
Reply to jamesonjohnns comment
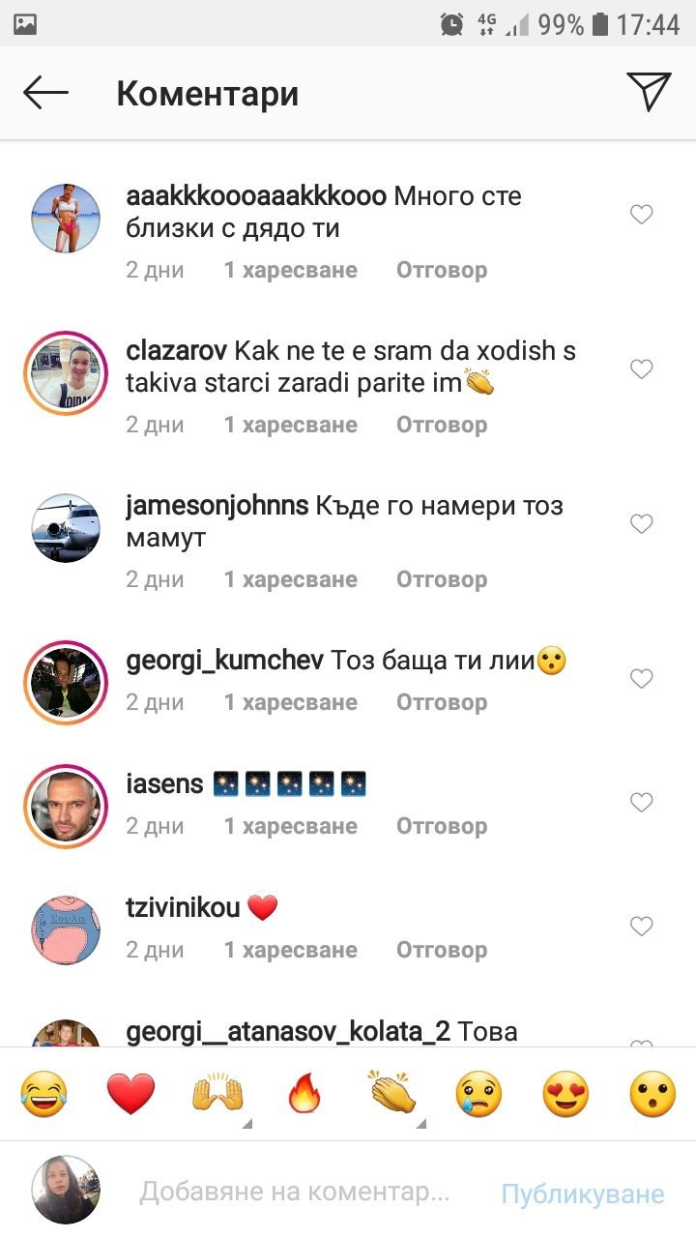442,579
